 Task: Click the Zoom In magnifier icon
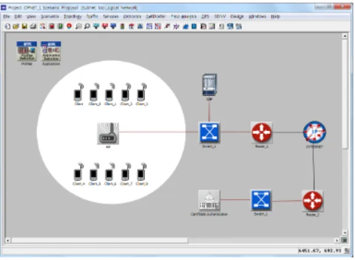78,26
